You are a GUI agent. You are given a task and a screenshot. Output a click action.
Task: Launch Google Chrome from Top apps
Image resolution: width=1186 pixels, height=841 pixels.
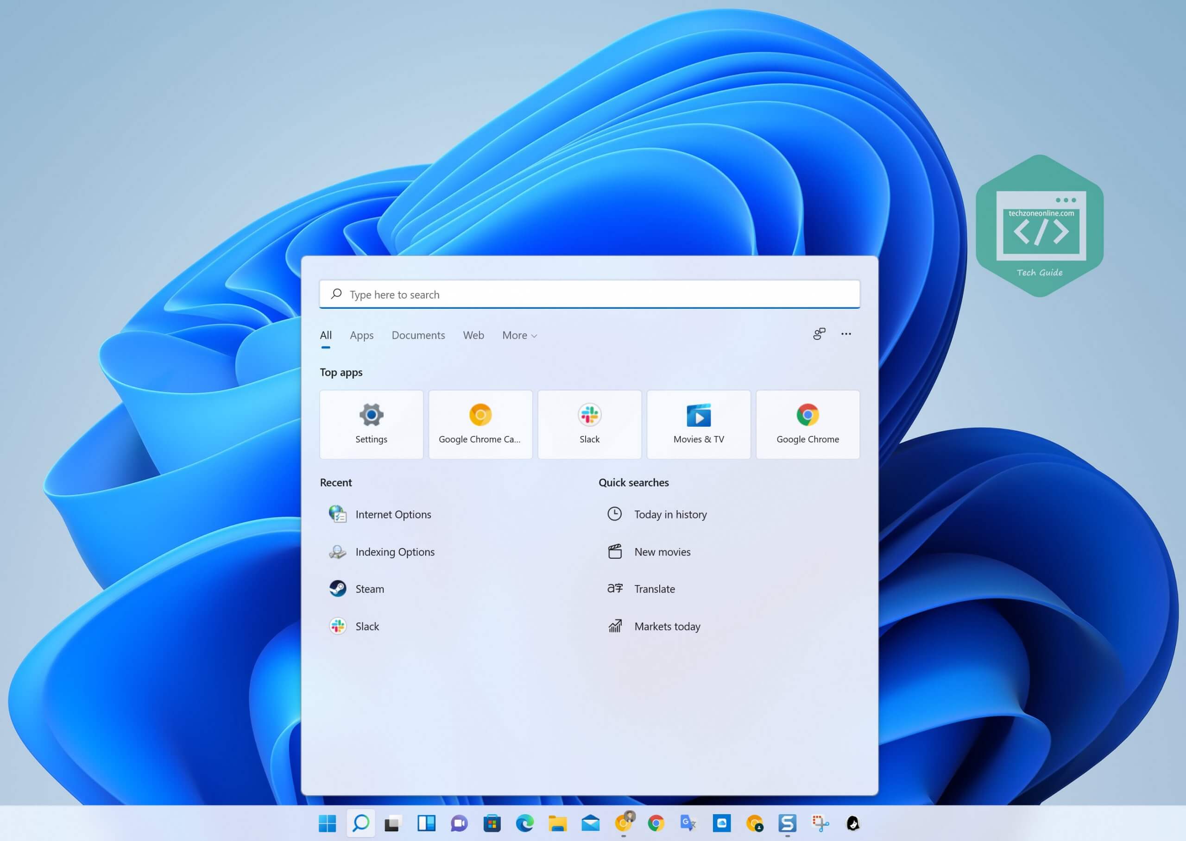(807, 424)
